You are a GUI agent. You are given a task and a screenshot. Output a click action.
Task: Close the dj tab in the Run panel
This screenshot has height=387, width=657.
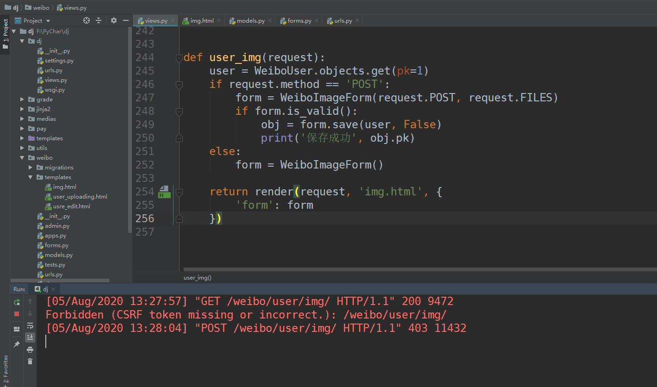[x=53, y=289]
